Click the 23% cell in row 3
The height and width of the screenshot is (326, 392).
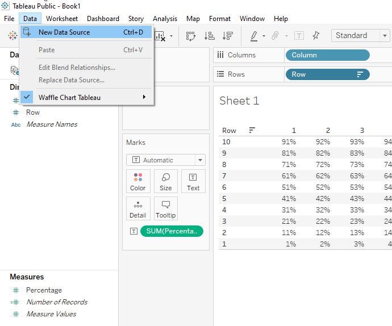(x=357, y=221)
